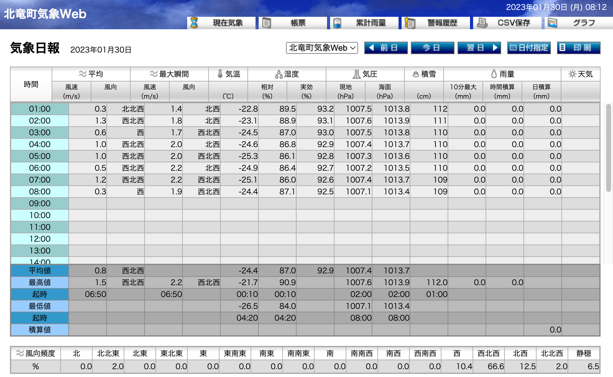
Task: Switch to the 帳票 menu item
Action: [292, 22]
